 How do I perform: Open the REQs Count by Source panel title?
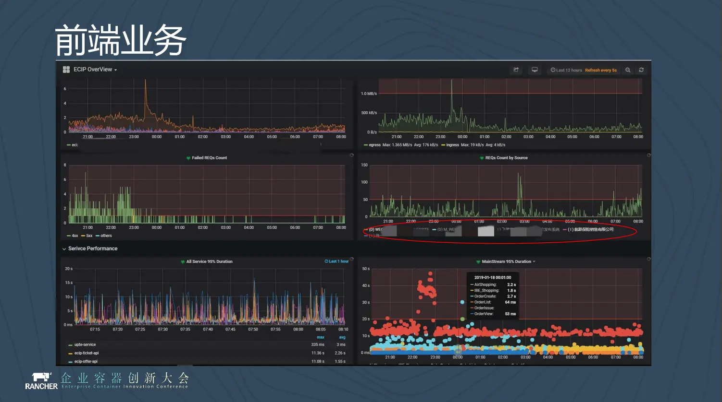pyautogui.click(x=507, y=158)
